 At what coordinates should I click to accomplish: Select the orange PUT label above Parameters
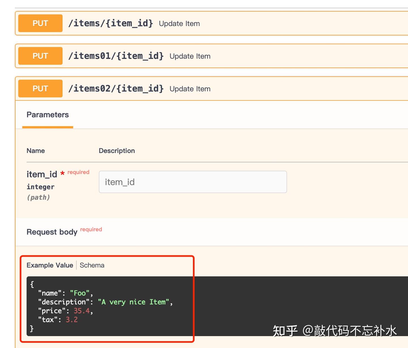click(40, 88)
